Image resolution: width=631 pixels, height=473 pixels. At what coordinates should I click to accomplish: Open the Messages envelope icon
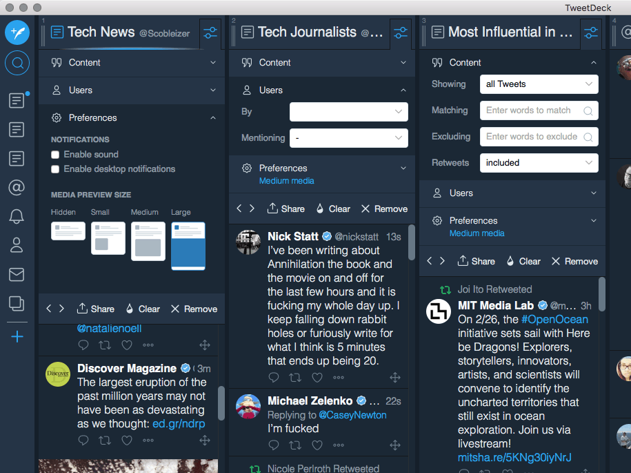[x=17, y=274]
